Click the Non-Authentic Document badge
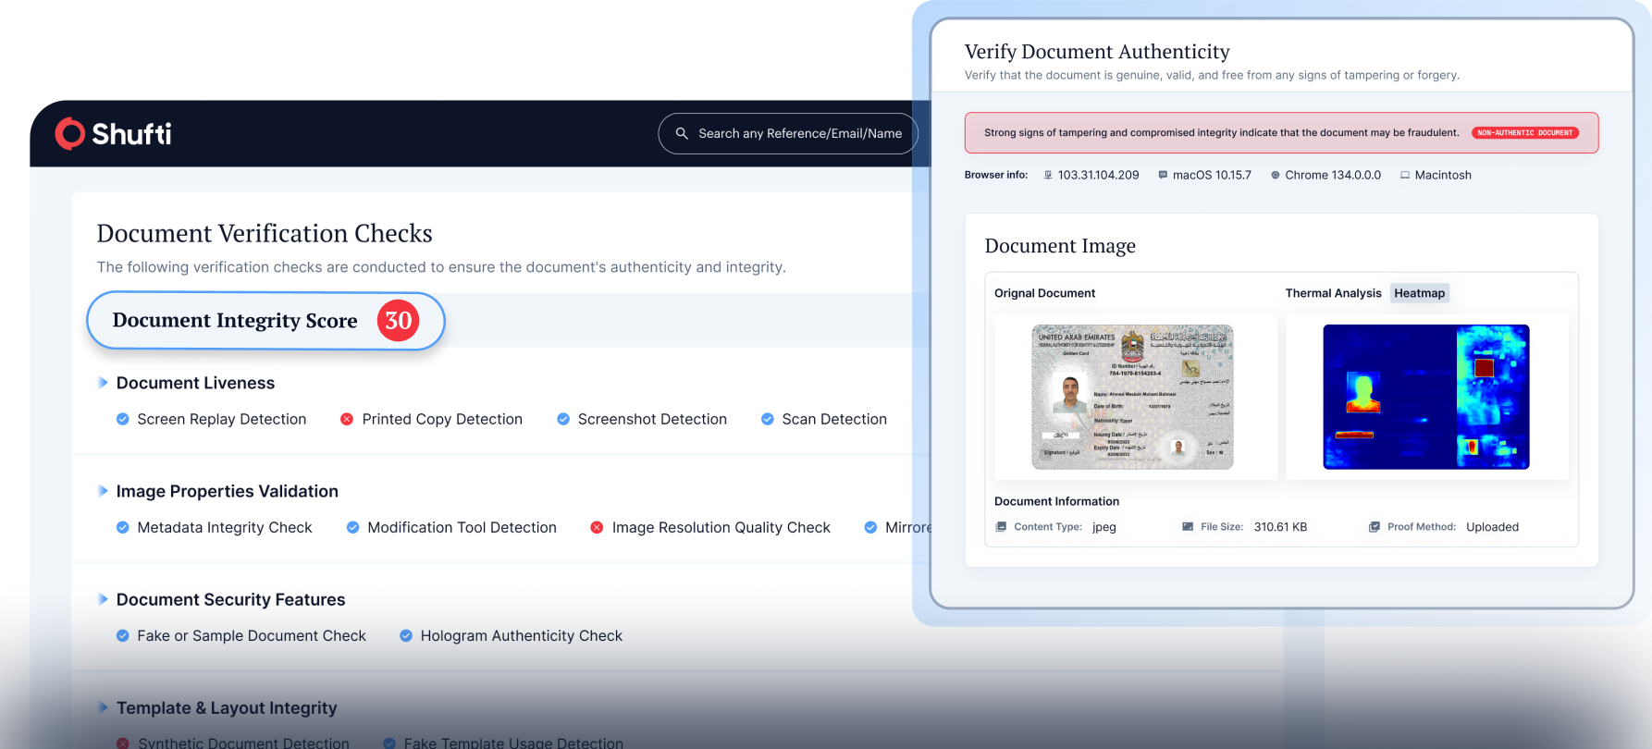This screenshot has width=1652, height=749. tap(1524, 133)
